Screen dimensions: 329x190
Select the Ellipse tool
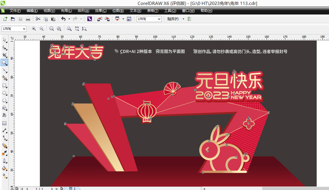click(x=4, y=93)
